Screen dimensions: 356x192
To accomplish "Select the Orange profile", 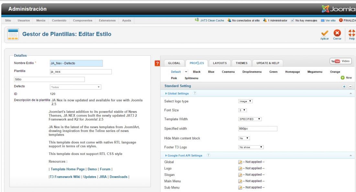I will [x=335, y=72].
